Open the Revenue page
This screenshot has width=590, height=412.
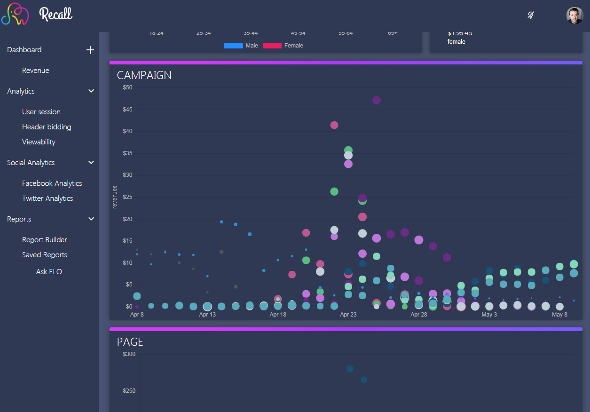(36, 71)
